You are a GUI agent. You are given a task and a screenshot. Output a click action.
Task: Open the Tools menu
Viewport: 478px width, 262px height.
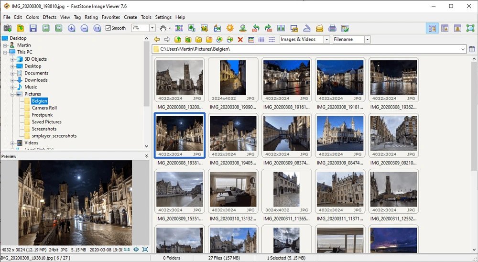click(x=146, y=17)
